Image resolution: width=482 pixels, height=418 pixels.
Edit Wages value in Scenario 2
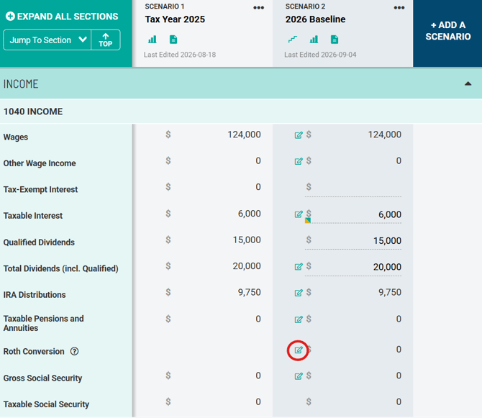pyautogui.click(x=299, y=135)
